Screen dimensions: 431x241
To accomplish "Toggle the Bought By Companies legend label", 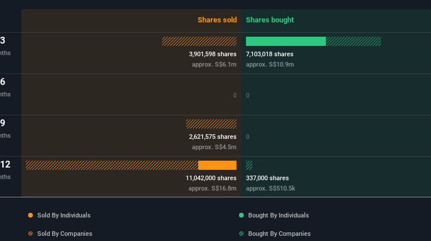I will (x=279, y=234).
